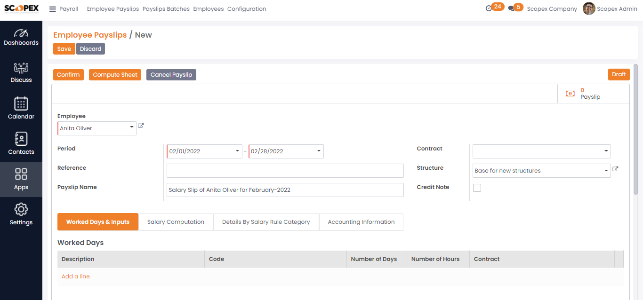Open the activities clock icon with 24 badge
Image resolution: width=643 pixels, height=300 pixels.
(x=495, y=8)
